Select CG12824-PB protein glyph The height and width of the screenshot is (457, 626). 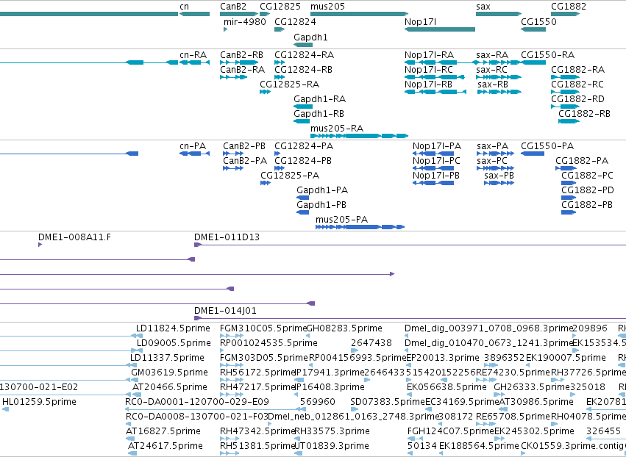[x=280, y=168]
